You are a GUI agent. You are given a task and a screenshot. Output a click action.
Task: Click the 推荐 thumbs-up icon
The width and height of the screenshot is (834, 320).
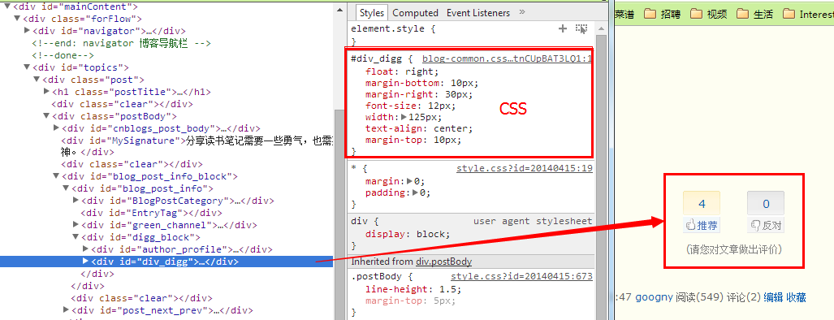tap(691, 226)
